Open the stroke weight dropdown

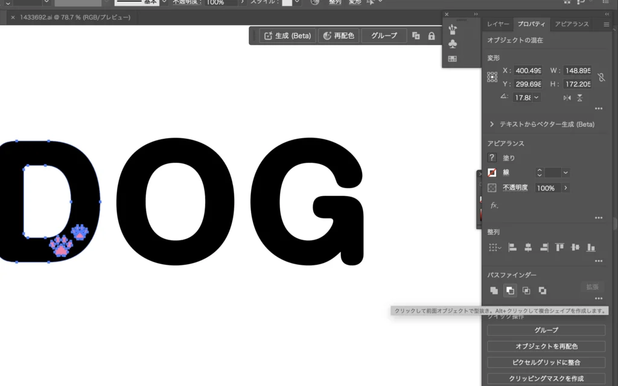tap(565, 172)
